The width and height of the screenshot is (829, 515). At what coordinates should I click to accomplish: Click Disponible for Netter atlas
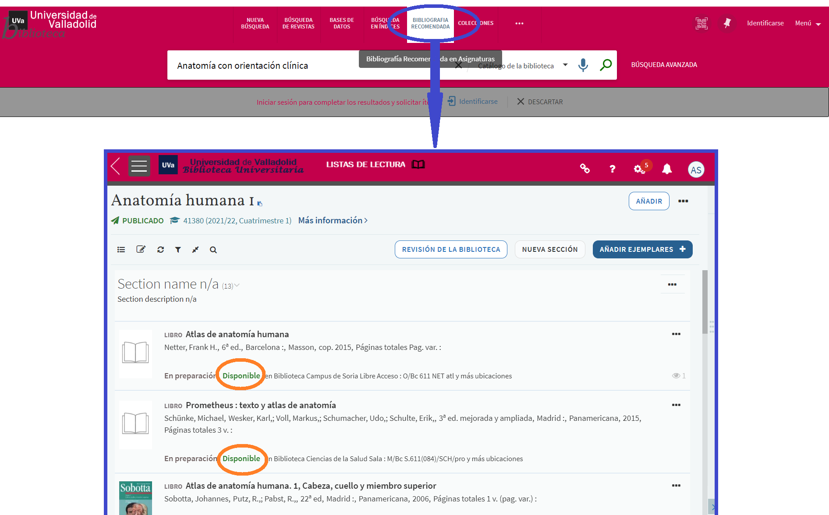241,376
